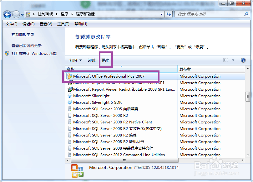Click the greyed Forward arrow button
This screenshot has width=253, height=182.
pyautogui.click(x=16, y=15)
